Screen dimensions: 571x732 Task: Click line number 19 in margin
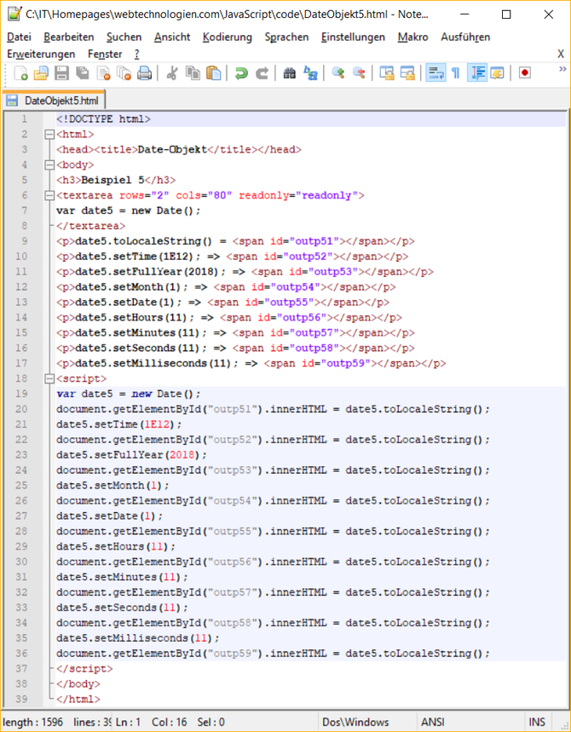coord(21,394)
